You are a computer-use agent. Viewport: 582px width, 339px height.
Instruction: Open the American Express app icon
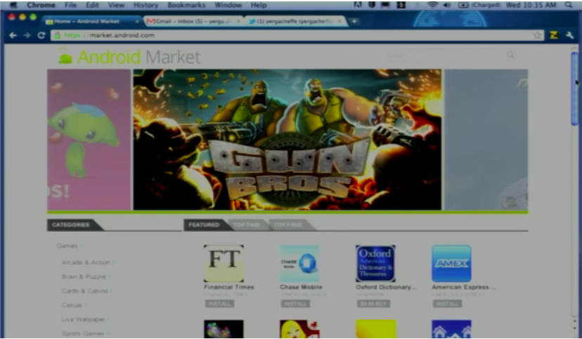coord(451,263)
